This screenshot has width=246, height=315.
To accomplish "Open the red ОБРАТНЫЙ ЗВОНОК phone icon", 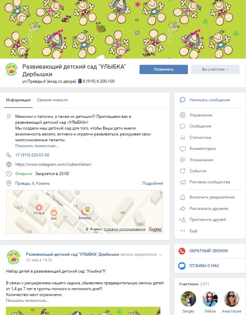I will [x=182, y=251].
